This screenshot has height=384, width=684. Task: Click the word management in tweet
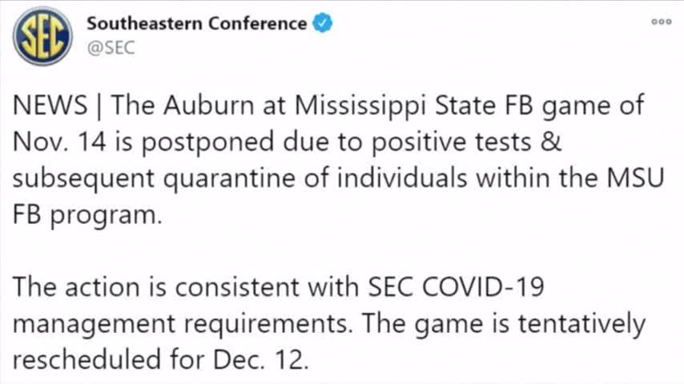tap(95, 325)
